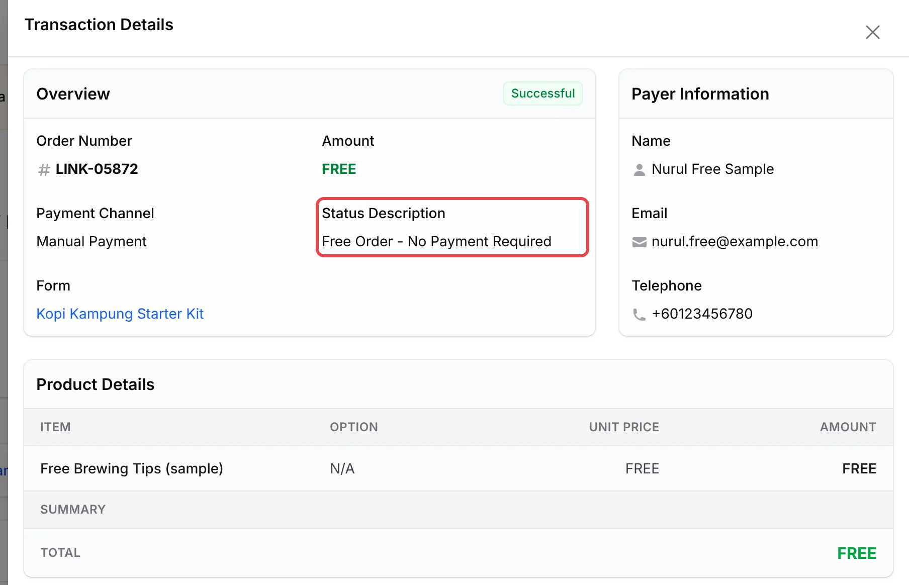Click the TOTAL row label

(60, 552)
